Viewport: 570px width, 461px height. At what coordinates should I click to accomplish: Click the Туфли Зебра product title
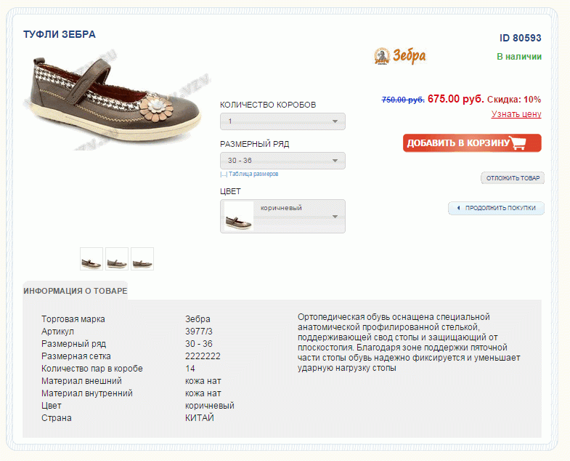coord(60,34)
